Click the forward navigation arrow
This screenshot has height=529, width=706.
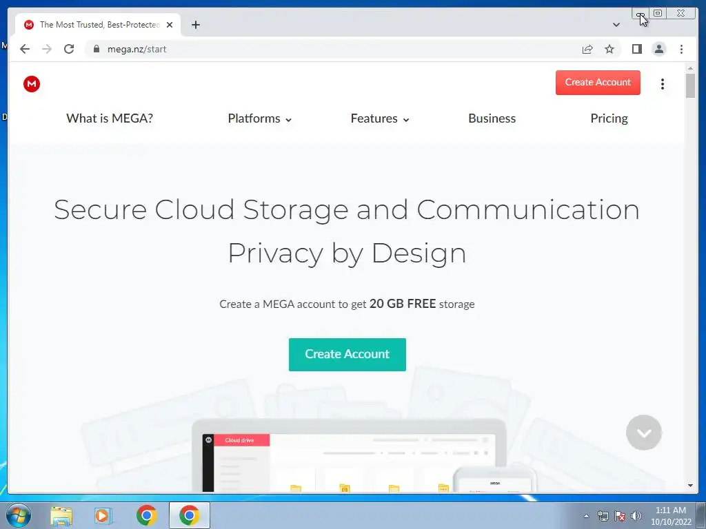pos(47,49)
